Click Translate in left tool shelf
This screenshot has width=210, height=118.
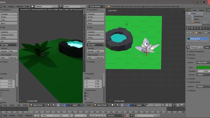pyautogui.click(x=9, y=14)
